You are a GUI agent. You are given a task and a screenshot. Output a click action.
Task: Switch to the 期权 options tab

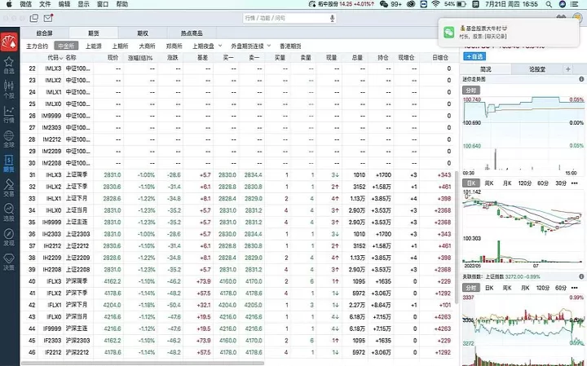pos(143,33)
